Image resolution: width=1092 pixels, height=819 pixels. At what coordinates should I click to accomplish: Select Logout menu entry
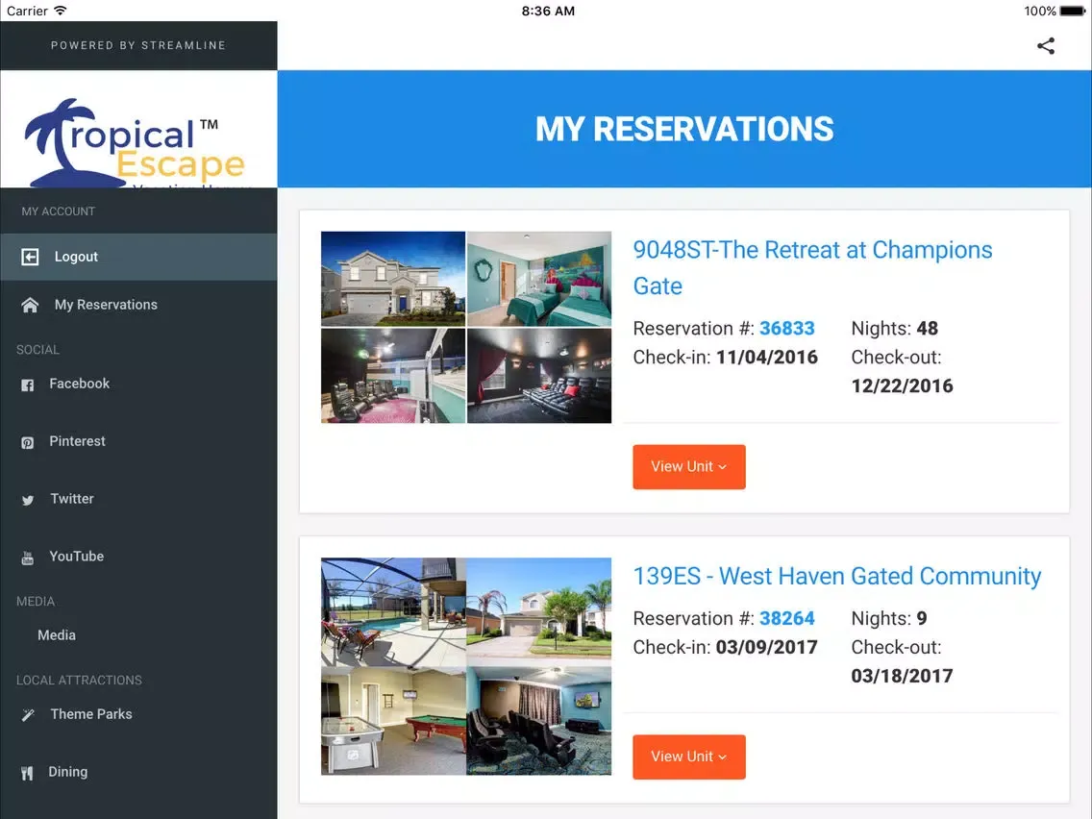[x=138, y=257]
